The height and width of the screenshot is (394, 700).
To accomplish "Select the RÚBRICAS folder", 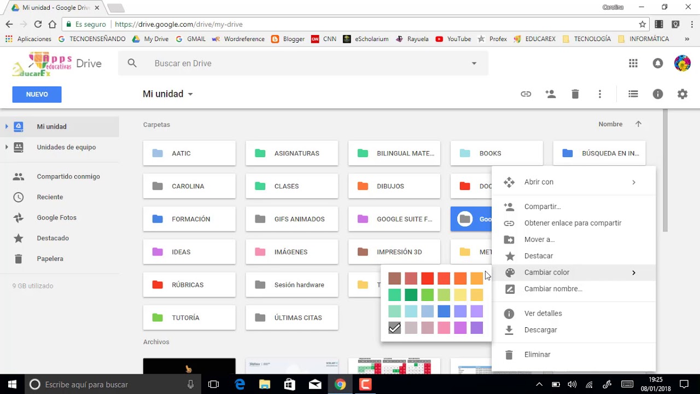I will pos(189,285).
